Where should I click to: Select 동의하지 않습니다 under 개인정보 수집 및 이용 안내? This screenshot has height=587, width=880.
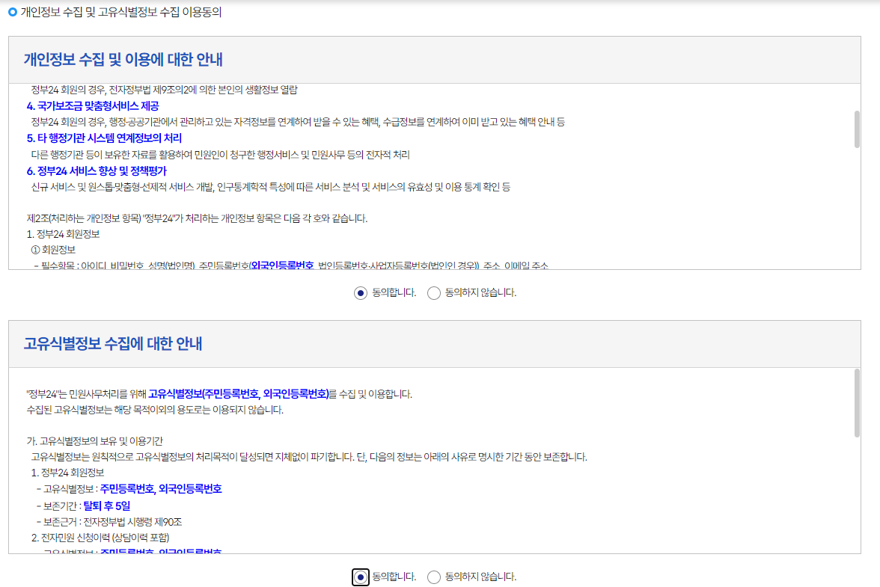click(434, 292)
